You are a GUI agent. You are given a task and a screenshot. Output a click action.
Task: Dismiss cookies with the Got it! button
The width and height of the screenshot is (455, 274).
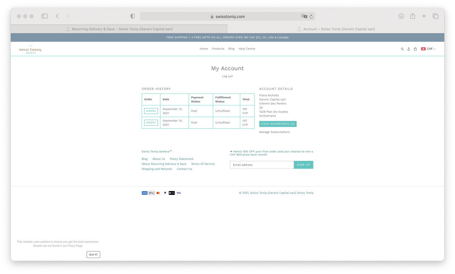tap(93, 254)
